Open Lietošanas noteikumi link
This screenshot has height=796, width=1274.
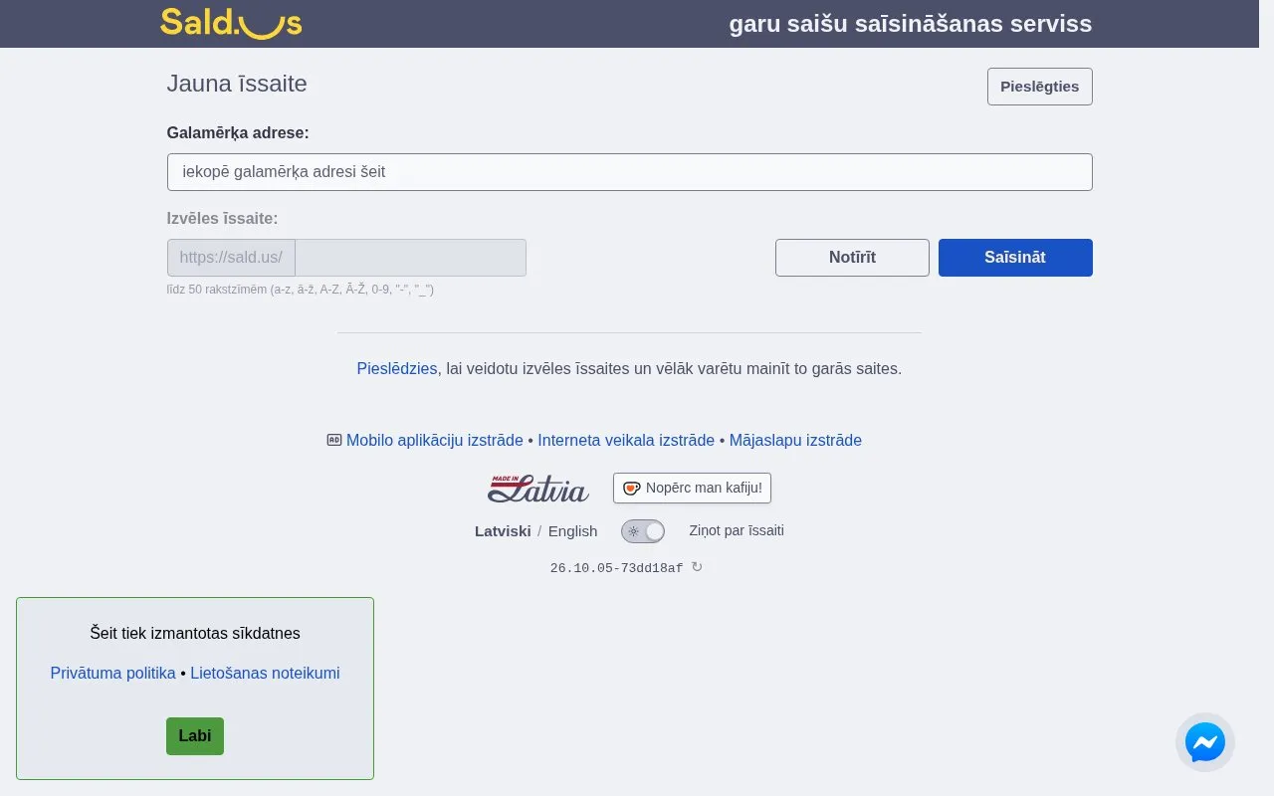tap(265, 673)
